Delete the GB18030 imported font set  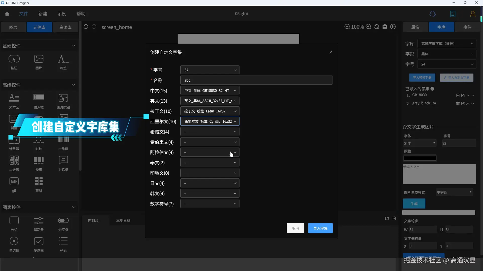pos(458,95)
